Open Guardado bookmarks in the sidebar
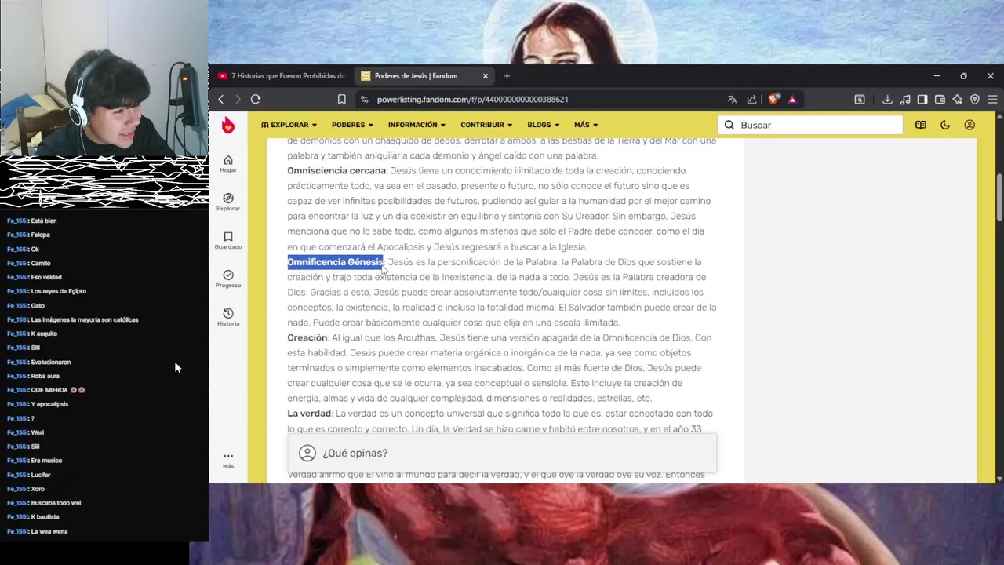This screenshot has width=1004, height=565. [228, 241]
